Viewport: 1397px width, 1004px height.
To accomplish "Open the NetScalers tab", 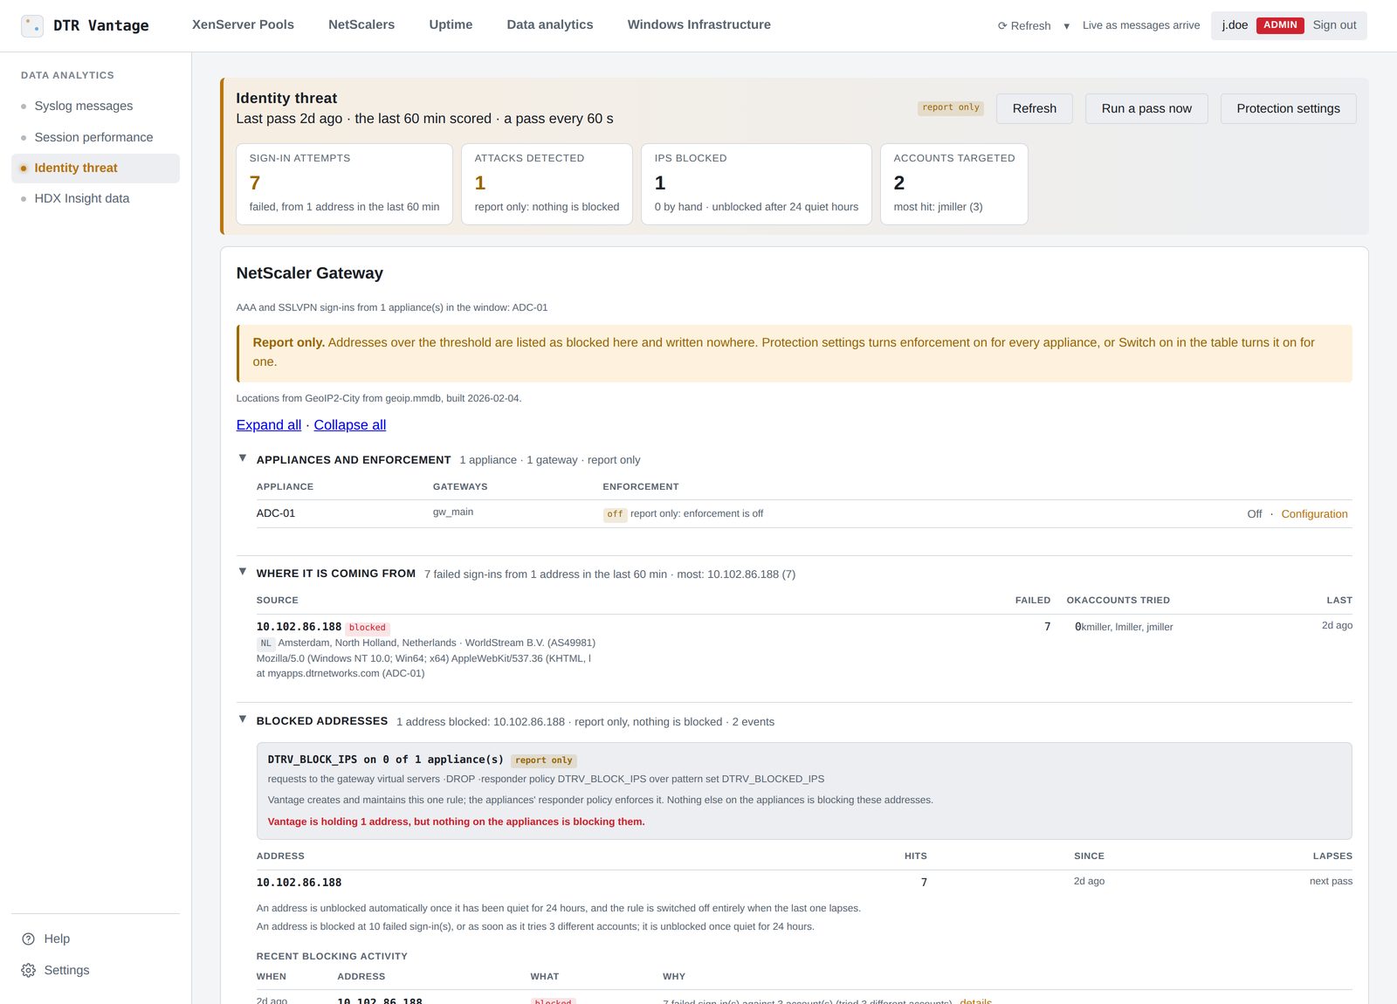I will tap(361, 24).
